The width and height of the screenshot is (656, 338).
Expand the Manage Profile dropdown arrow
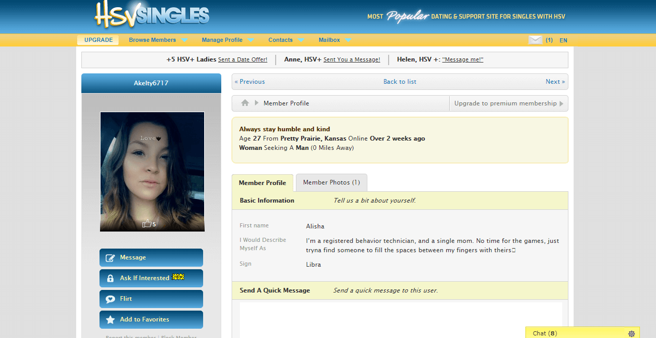[x=251, y=40]
